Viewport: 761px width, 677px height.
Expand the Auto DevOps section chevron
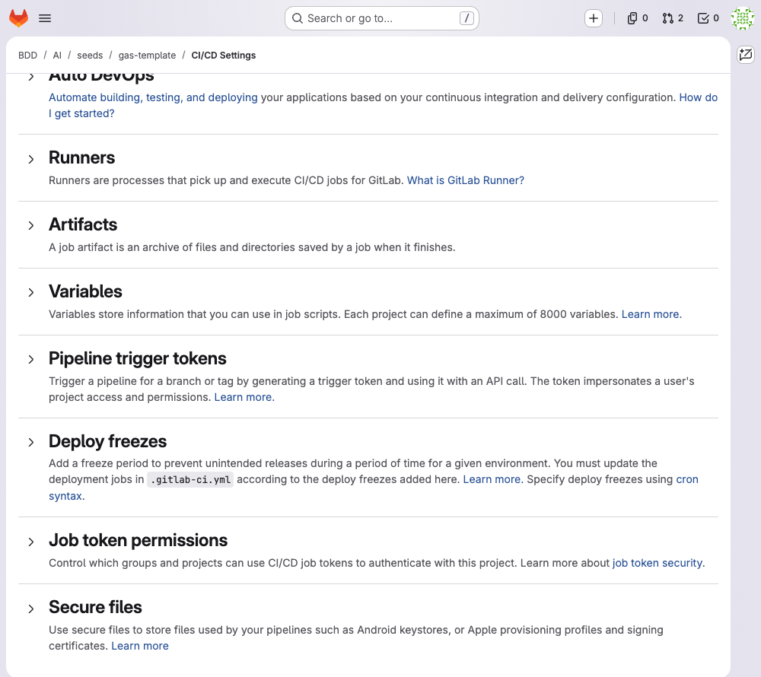coord(31,77)
